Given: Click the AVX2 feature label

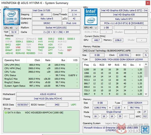Looking at the screenshot, I should pyautogui.click(x=51, y=42).
